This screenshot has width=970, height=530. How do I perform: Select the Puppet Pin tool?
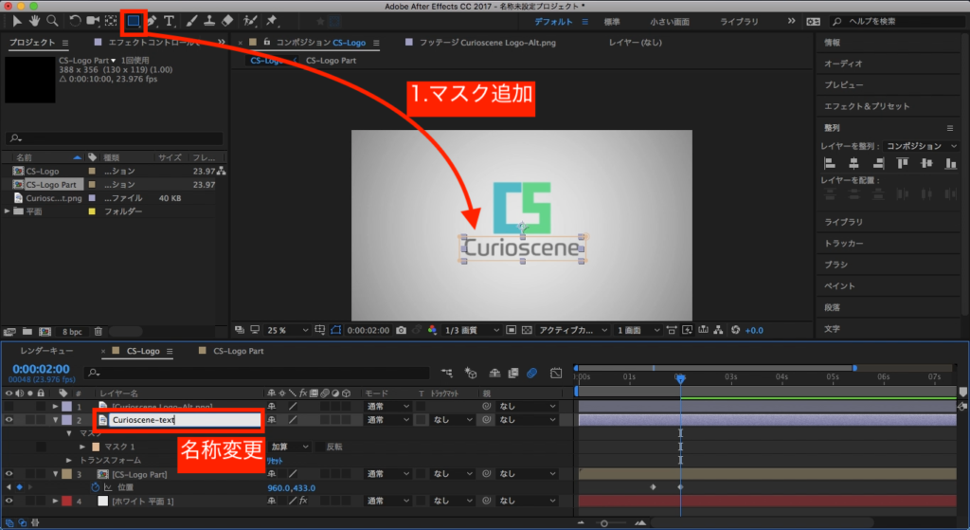[x=272, y=20]
